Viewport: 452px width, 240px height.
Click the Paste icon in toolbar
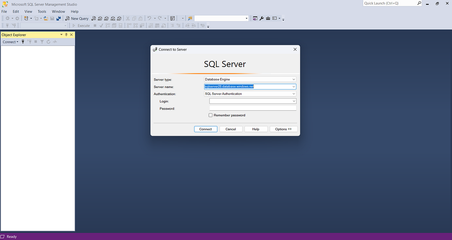140,18
